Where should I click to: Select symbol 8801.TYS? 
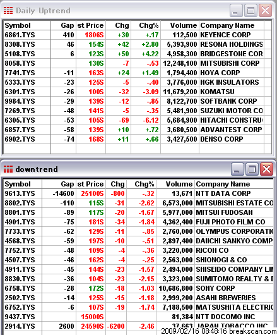click(x=20, y=212)
